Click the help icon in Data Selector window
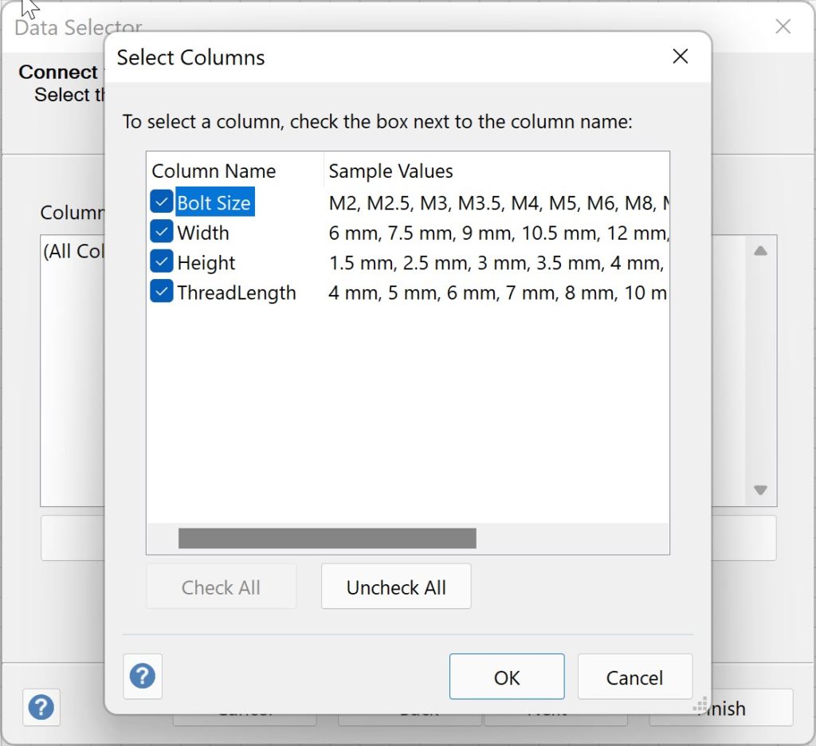Screen dimensions: 816x746 click(41, 707)
